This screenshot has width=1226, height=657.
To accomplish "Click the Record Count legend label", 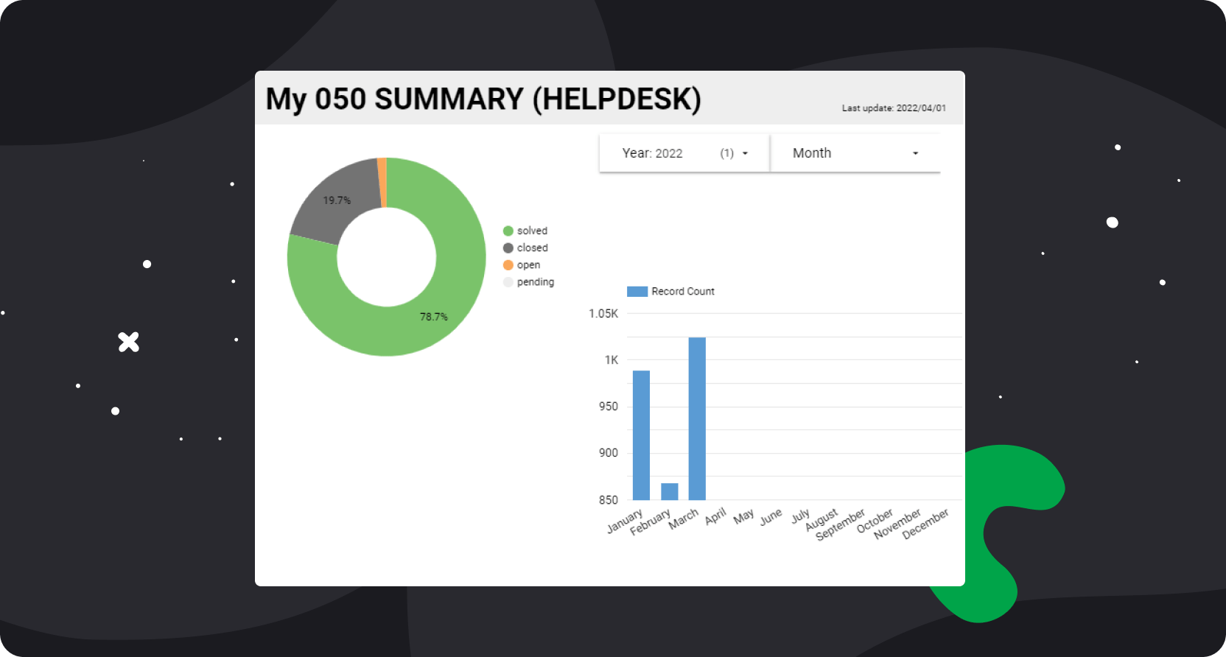I will [682, 292].
